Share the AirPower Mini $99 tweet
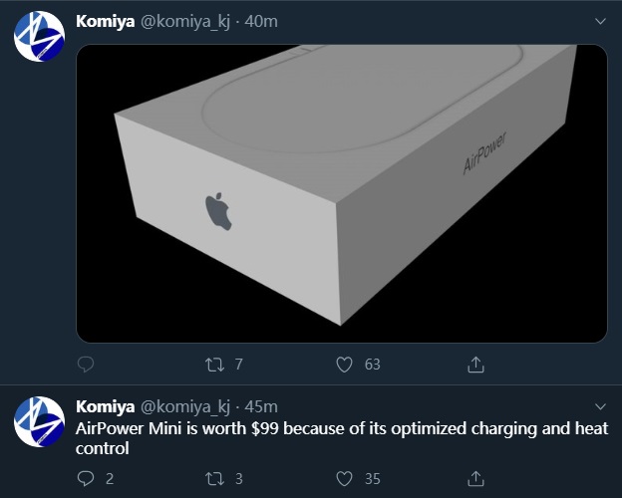 (476, 478)
